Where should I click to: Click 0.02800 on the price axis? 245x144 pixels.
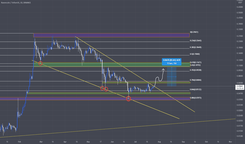[x=240, y=110]
